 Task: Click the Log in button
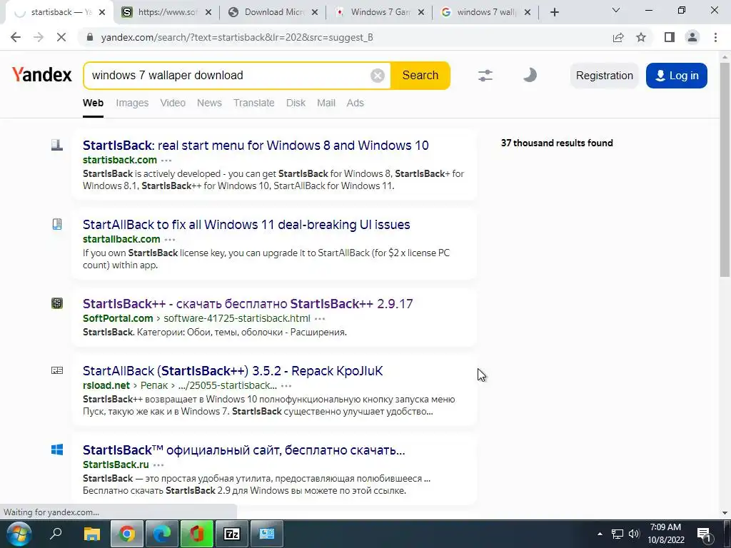tap(677, 76)
